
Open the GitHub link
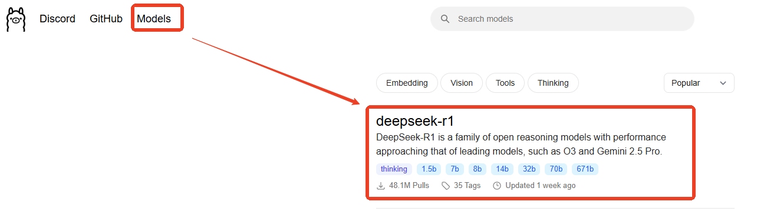pyautogui.click(x=106, y=19)
